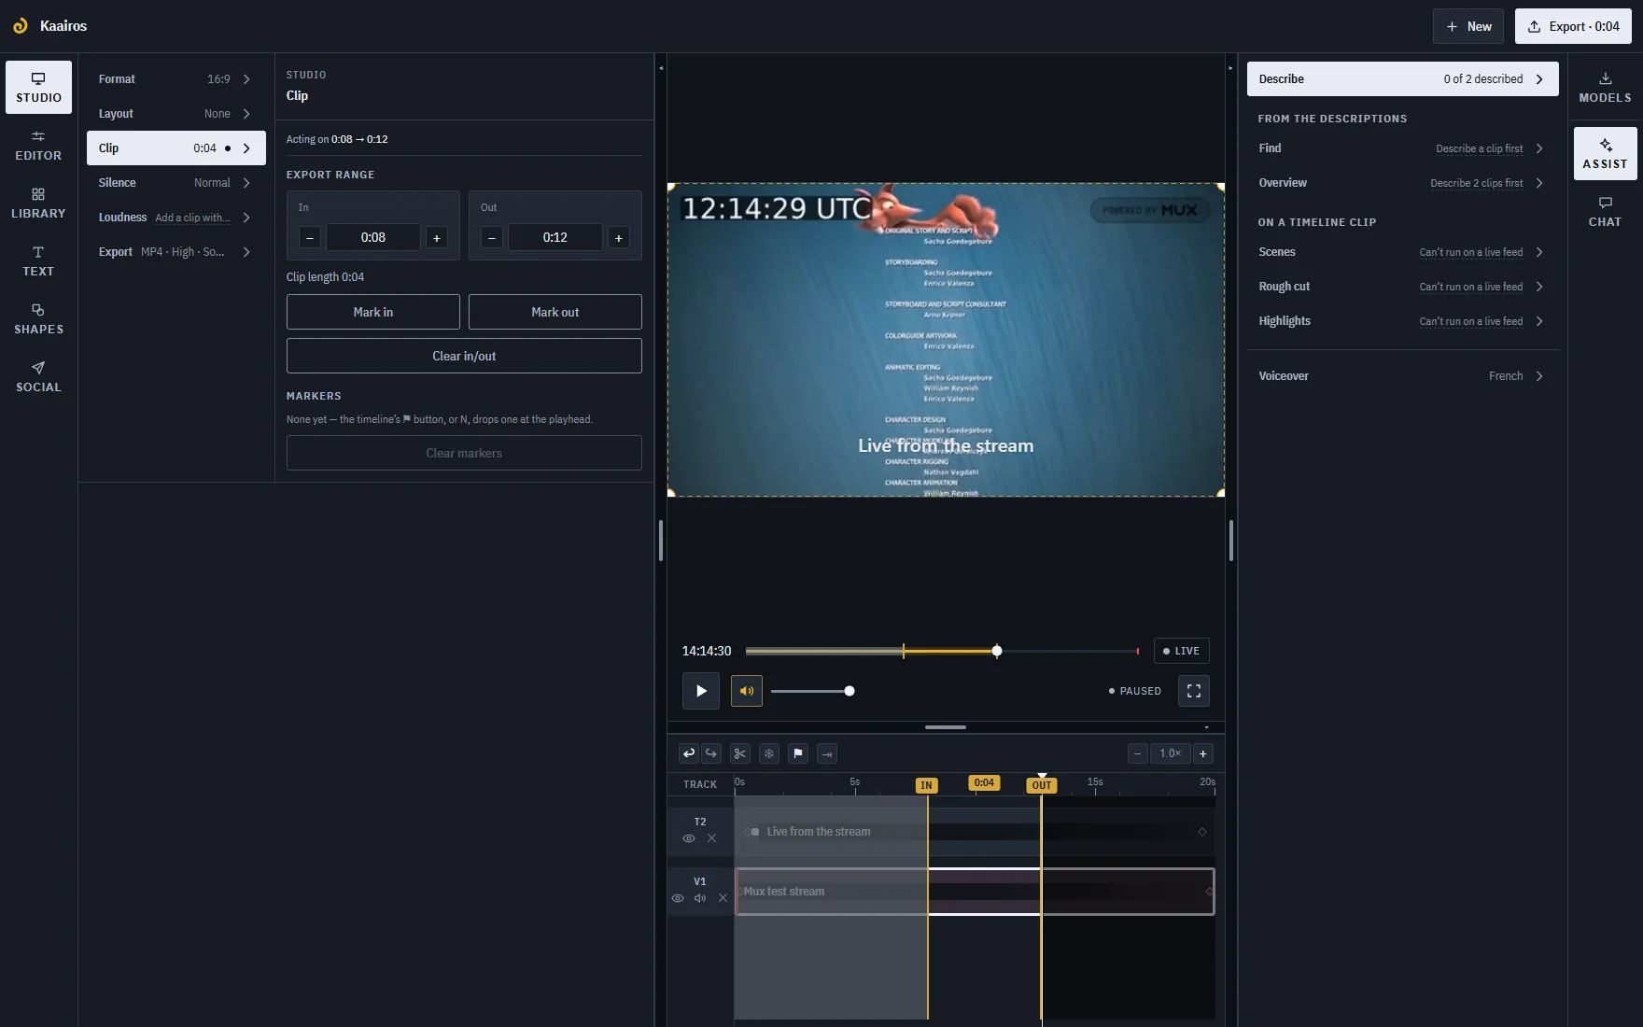Image resolution: width=1643 pixels, height=1027 pixels.
Task: Mute the V1 track audio
Action: (700, 898)
